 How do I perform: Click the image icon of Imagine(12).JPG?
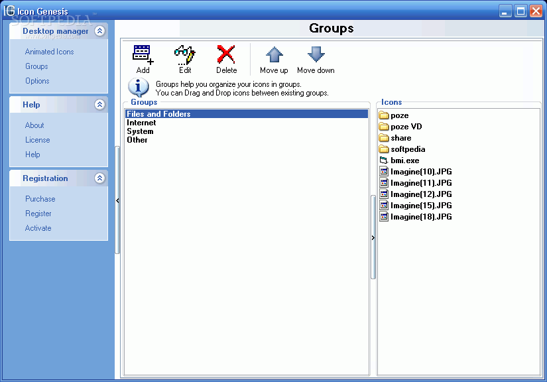tap(384, 194)
